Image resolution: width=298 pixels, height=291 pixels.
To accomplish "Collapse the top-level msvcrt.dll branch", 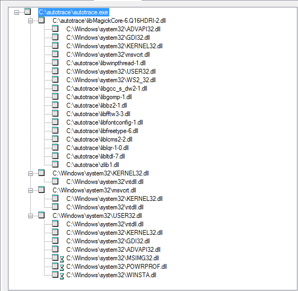I will coord(30,190).
